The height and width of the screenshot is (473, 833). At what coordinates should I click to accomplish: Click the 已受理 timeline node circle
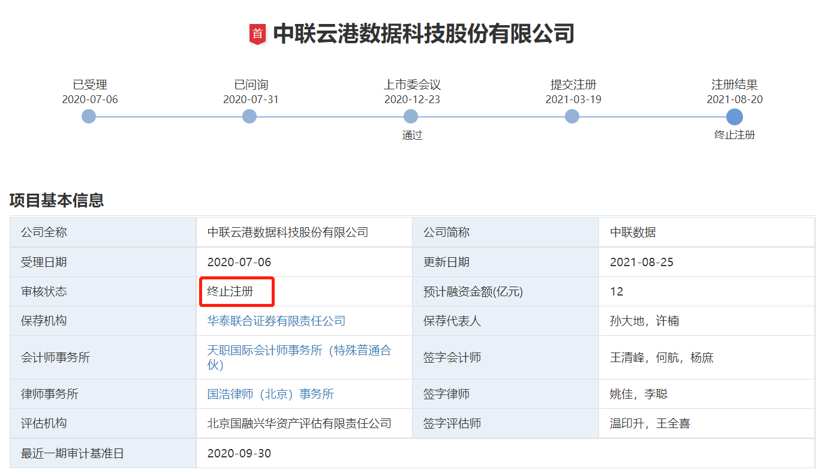(x=89, y=116)
